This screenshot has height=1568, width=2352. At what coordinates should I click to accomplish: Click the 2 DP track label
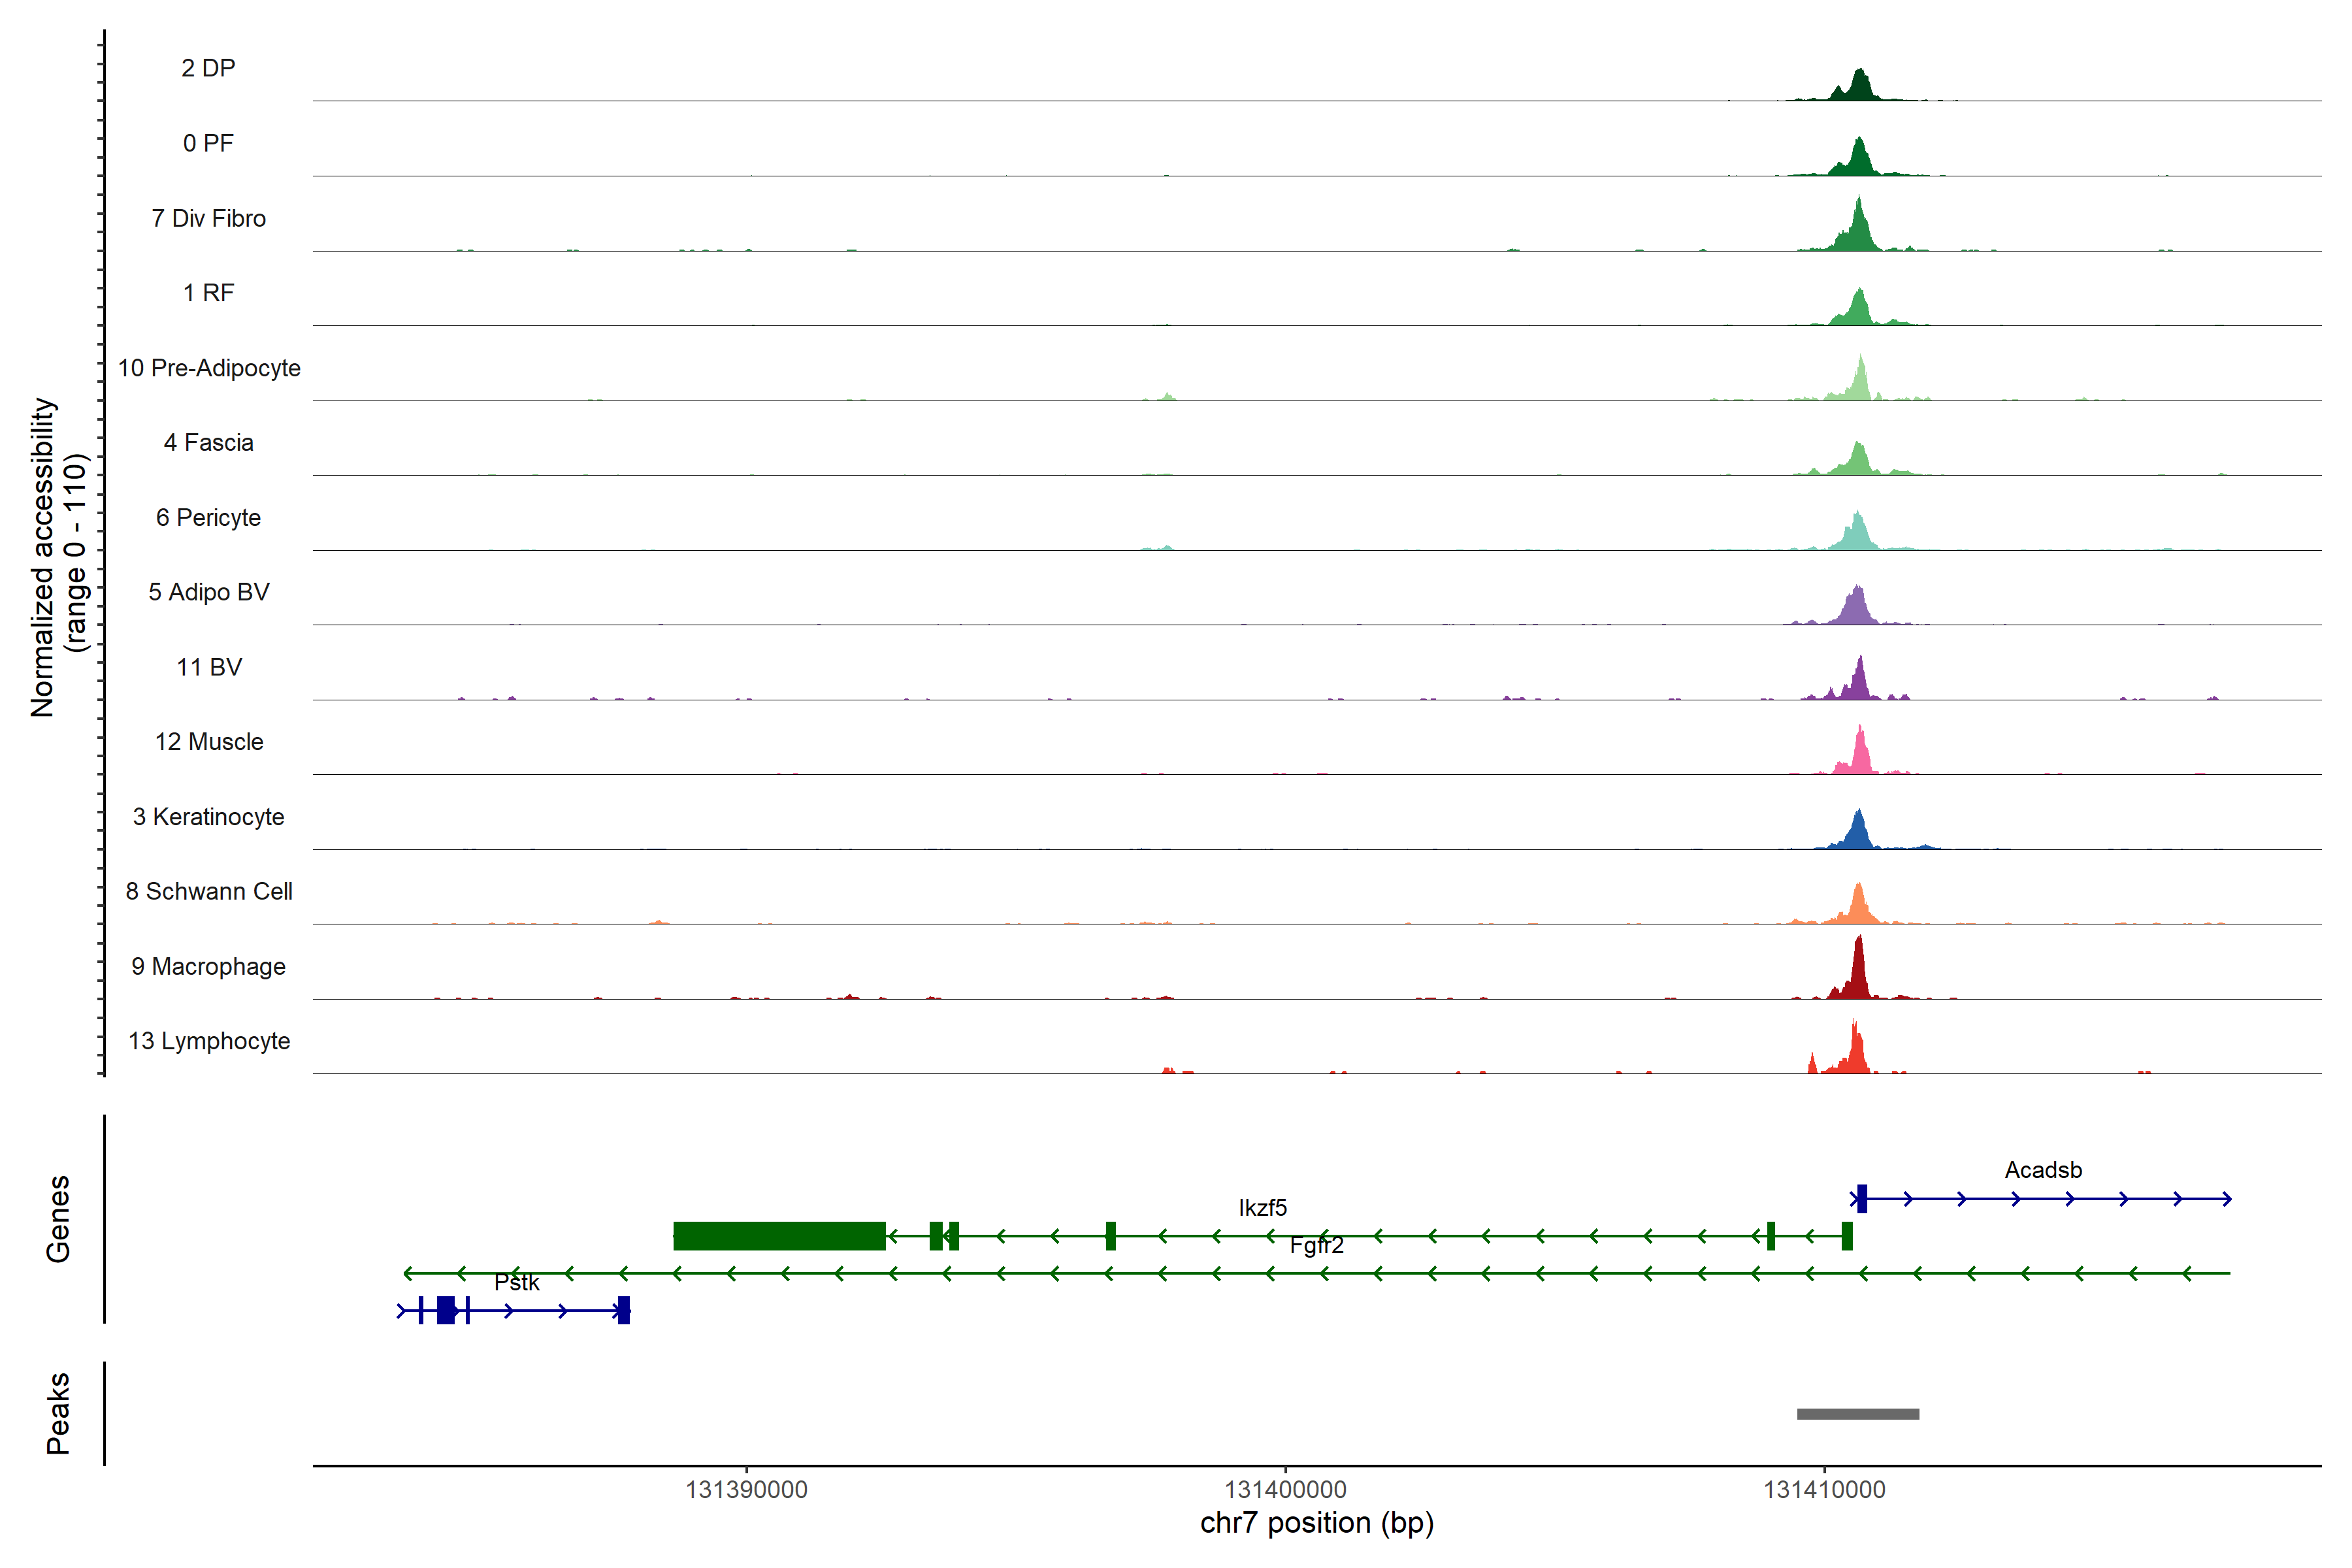click(x=208, y=68)
